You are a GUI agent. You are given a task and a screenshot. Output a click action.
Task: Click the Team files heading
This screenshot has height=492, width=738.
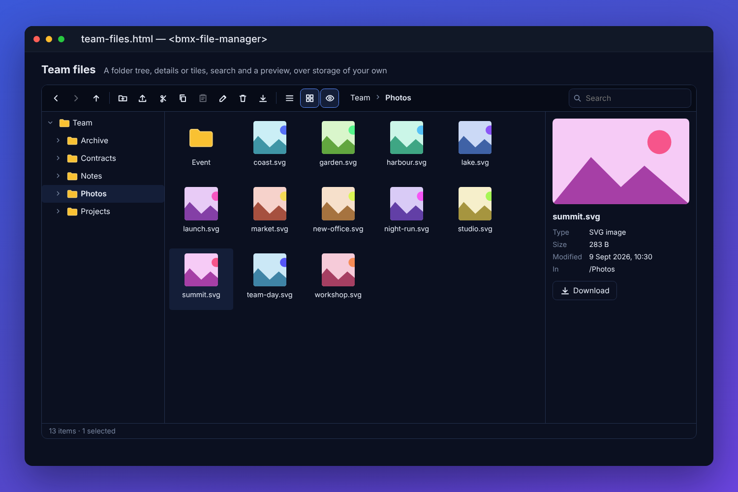tap(68, 70)
